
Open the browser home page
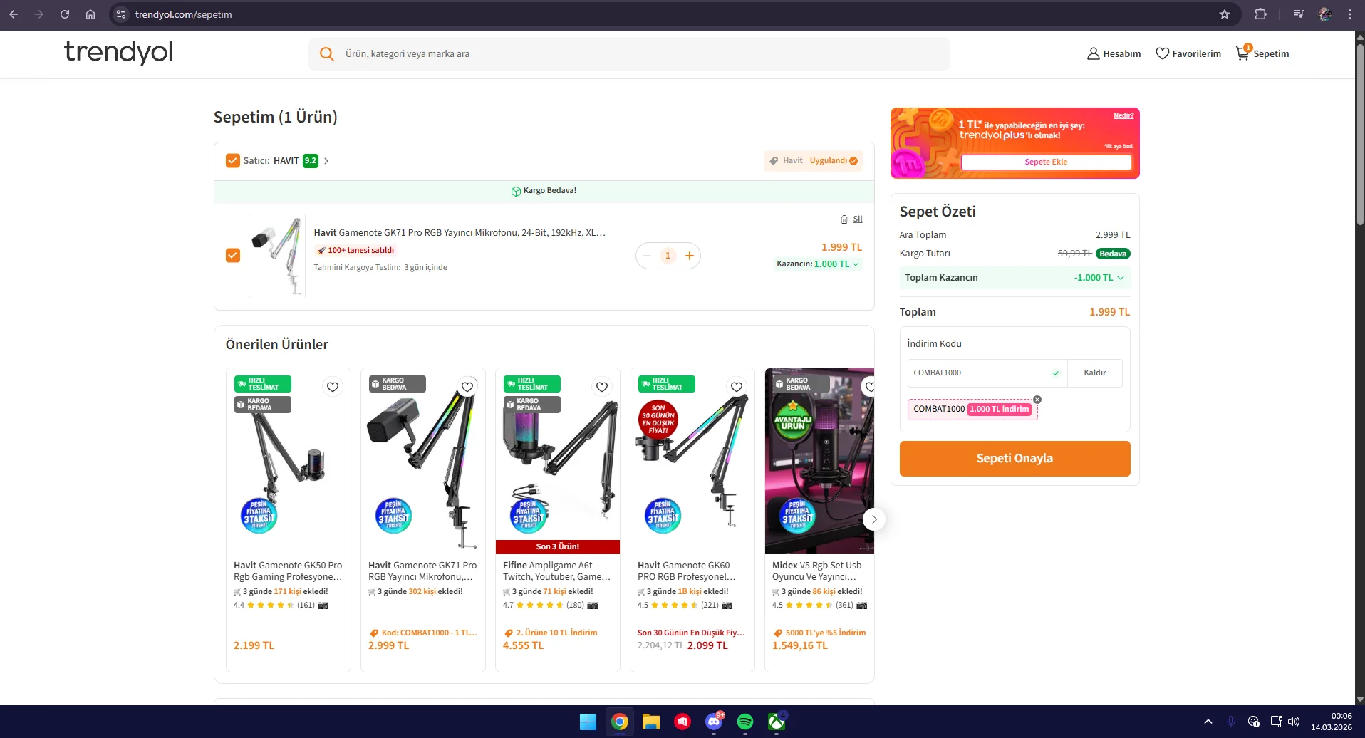point(90,14)
